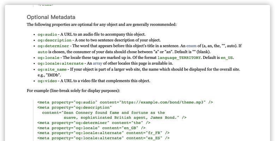Click the es_ES alternate locale code line
The image size is (275, 141).
point(103,138)
